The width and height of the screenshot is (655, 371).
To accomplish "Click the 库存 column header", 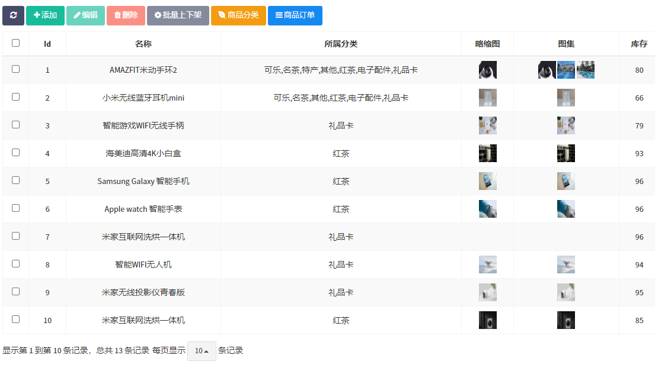I will point(638,44).
